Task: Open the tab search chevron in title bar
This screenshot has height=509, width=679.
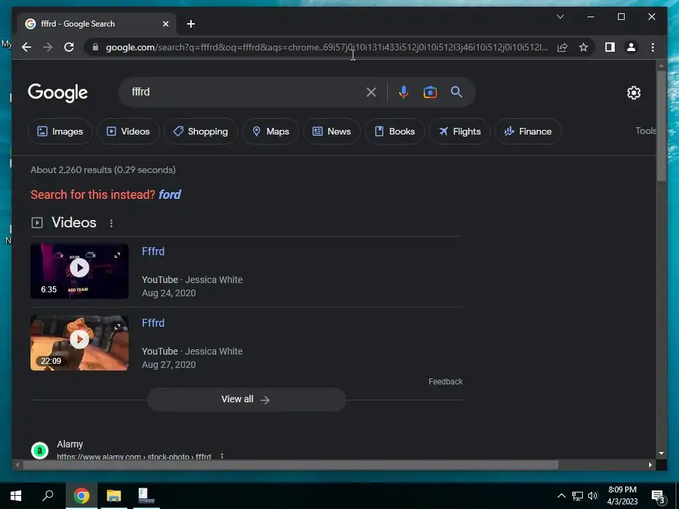Action: point(560,17)
